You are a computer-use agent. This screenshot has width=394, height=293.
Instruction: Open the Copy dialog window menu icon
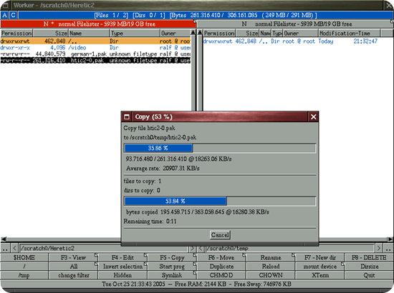coord(127,116)
